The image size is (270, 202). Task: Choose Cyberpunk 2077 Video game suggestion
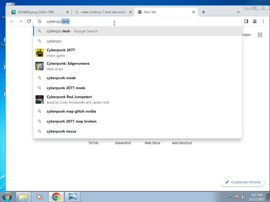coord(138,53)
